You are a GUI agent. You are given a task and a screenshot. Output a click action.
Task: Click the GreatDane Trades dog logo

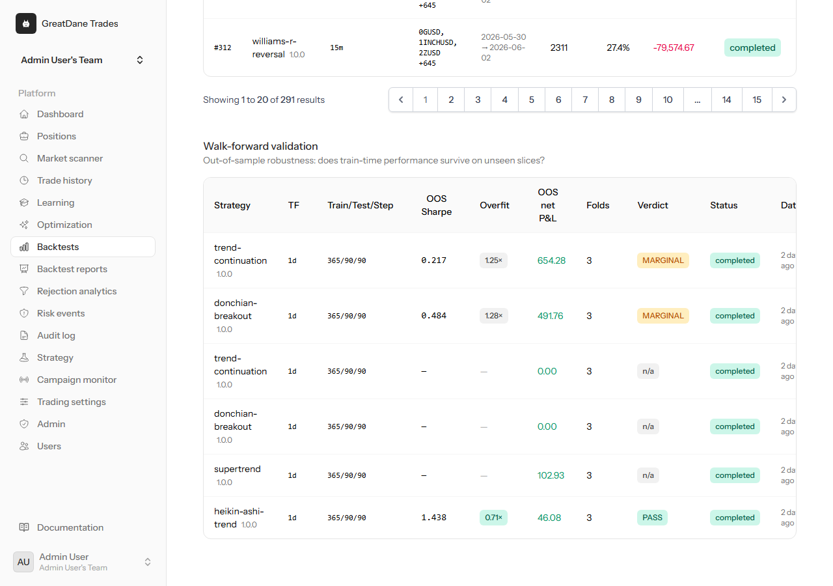coord(26,23)
